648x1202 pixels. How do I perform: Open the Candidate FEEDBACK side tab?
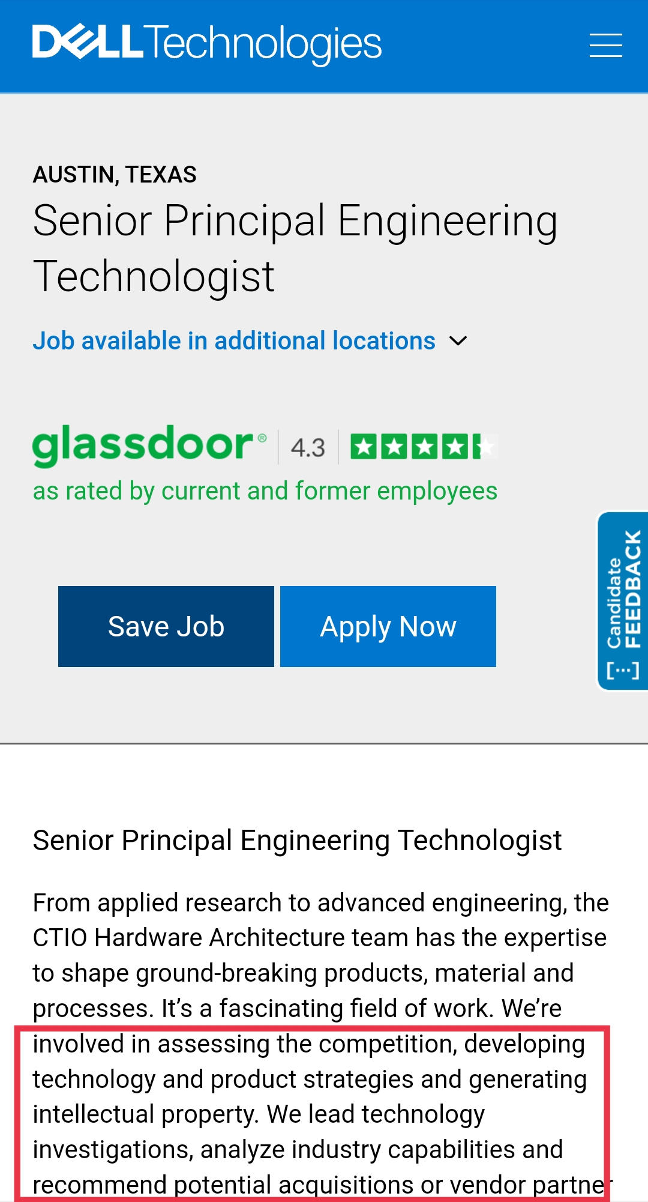[x=623, y=601]
